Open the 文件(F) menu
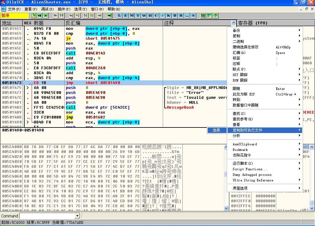Image resolution: width=315 pixels, height=226 pixels. tap(14, 9)
